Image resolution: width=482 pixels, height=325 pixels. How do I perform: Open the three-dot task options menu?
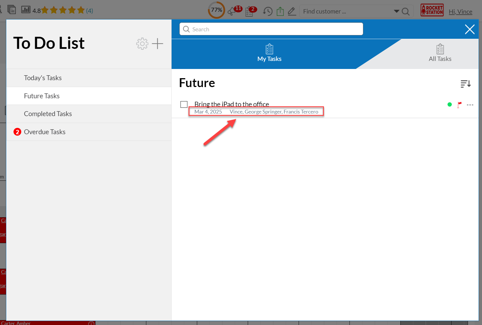470,105
